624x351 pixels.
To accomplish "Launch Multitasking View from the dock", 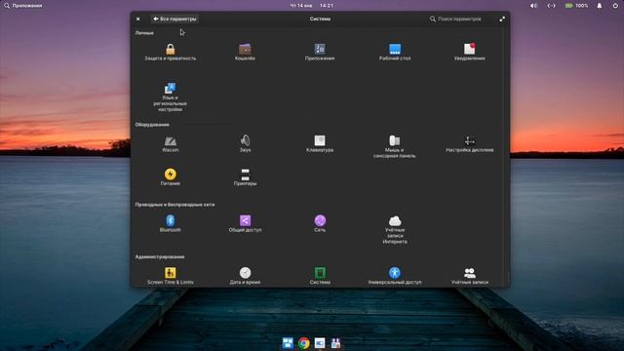I will pos(288,342).
